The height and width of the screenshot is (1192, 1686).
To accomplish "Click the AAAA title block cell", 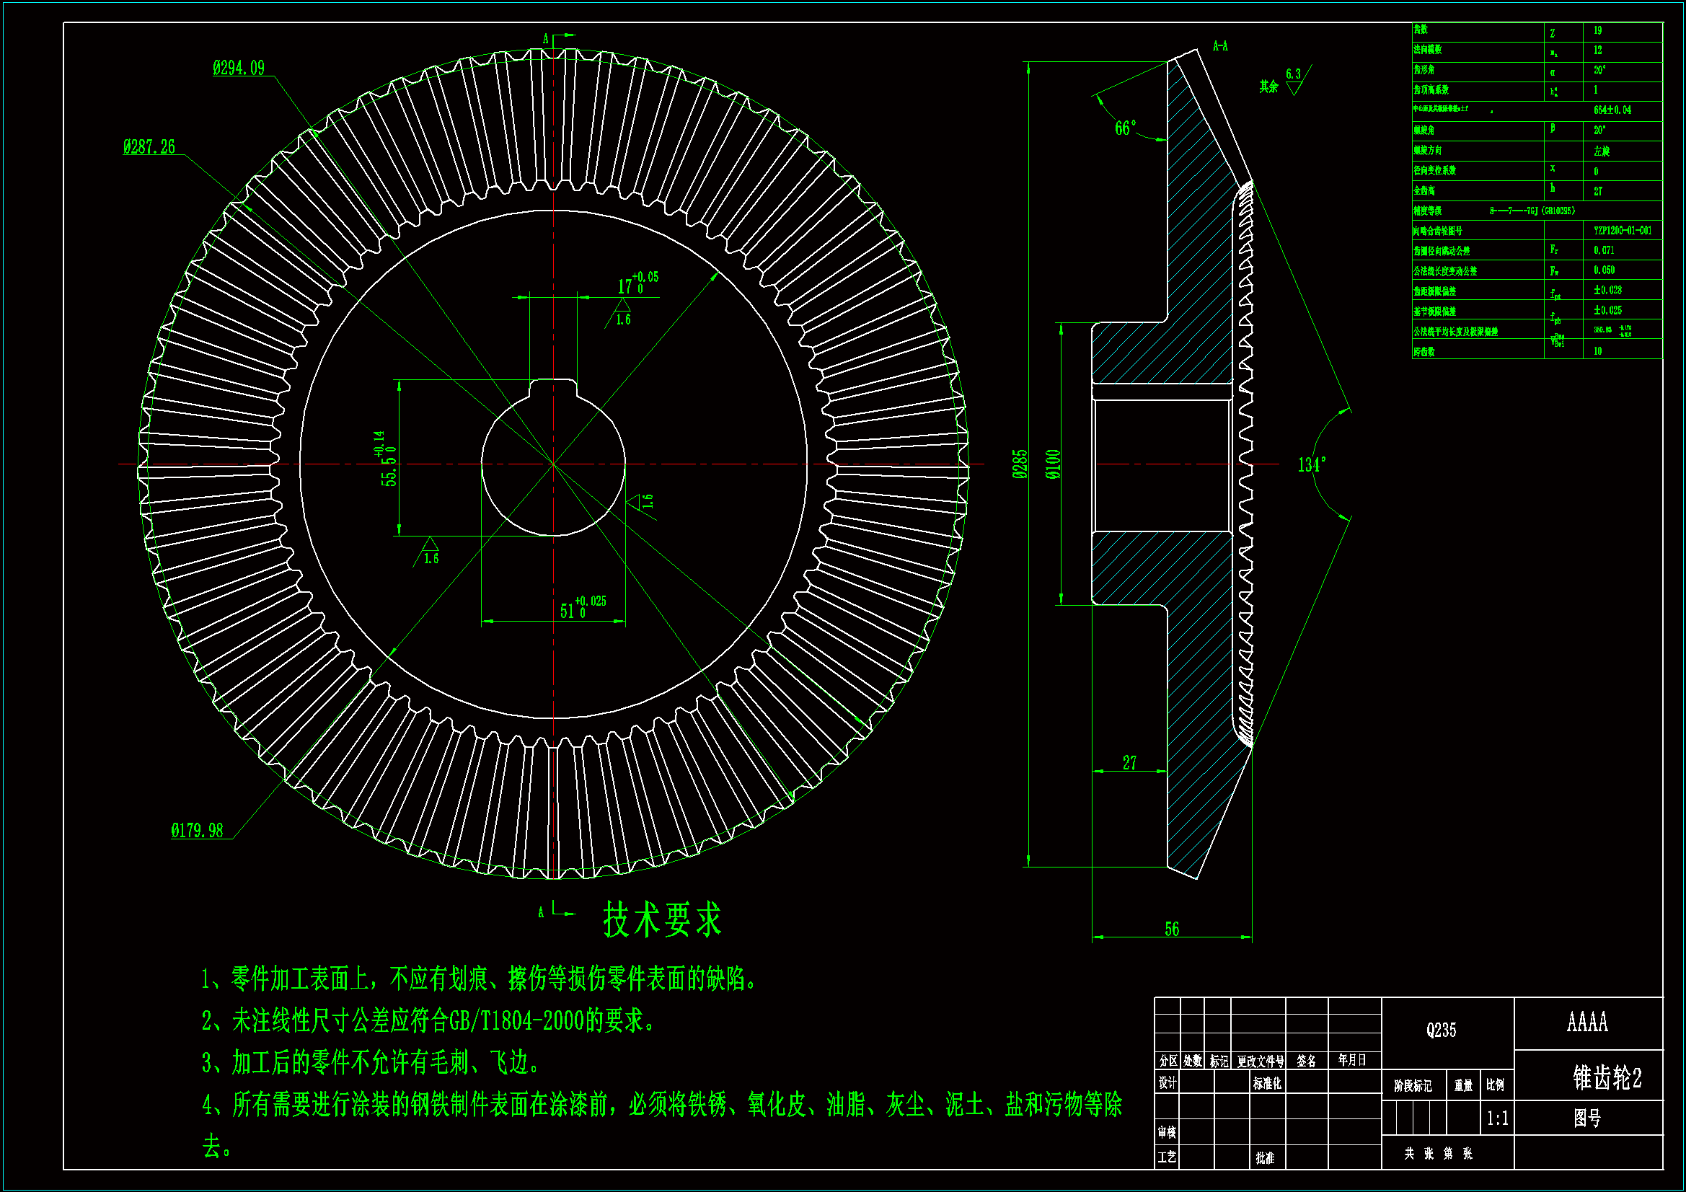I will (x=1587, y=1022).
